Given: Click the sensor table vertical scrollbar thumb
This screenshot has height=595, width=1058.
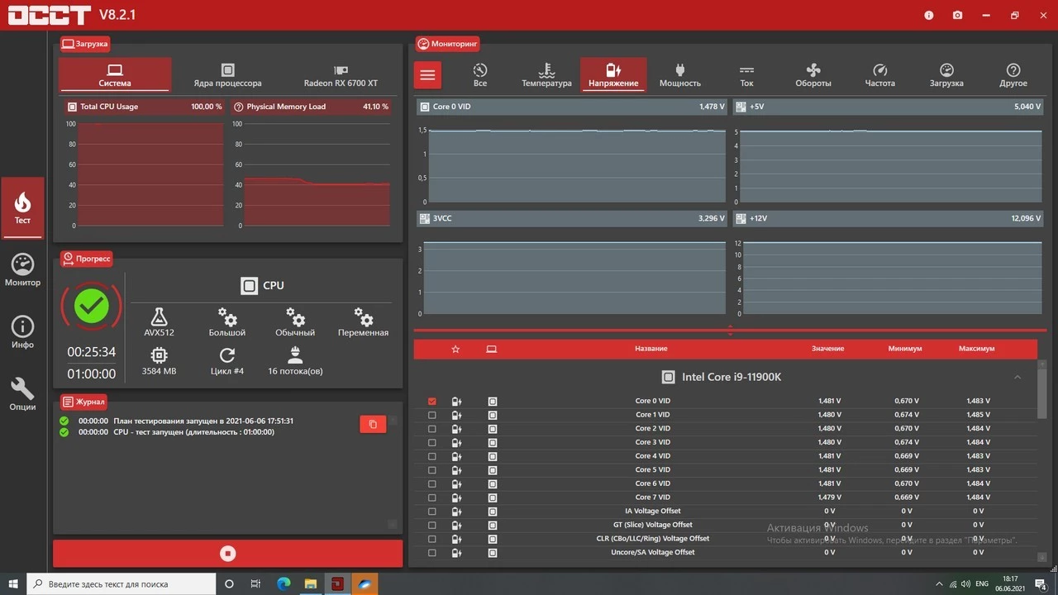Looking at the screenshot, I should (x=1042, y=394).
